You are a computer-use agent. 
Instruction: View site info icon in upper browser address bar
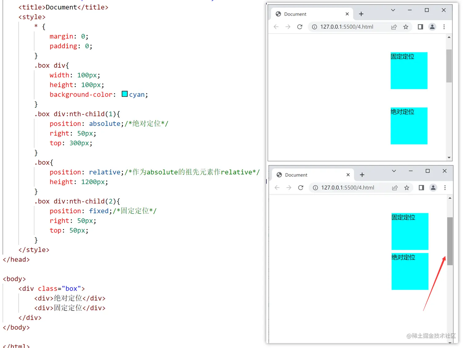pos(315,27)
